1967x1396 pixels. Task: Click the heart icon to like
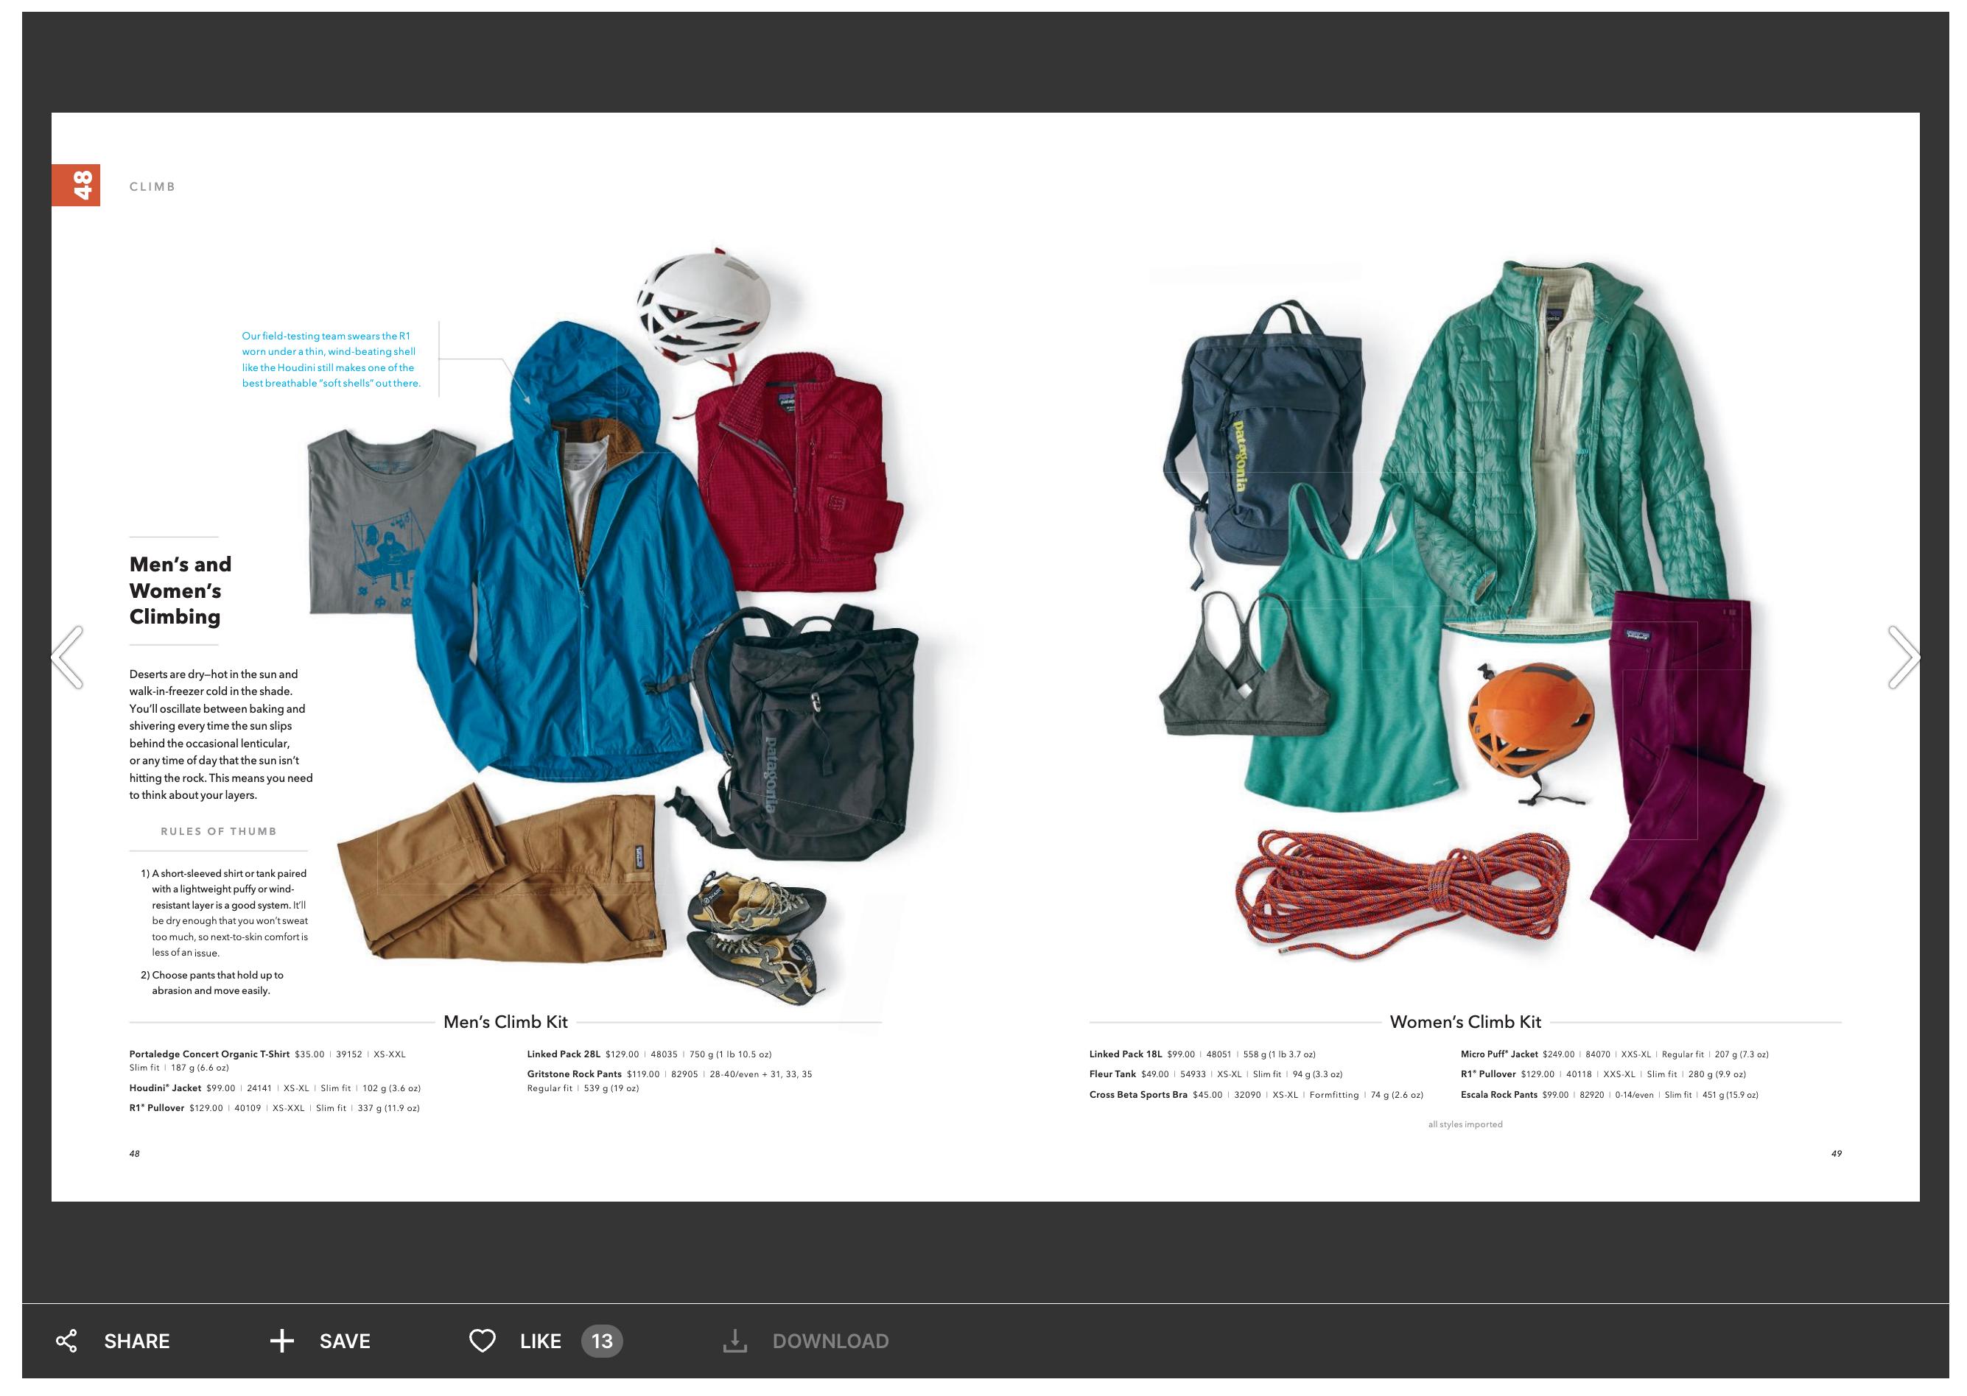482,1341
